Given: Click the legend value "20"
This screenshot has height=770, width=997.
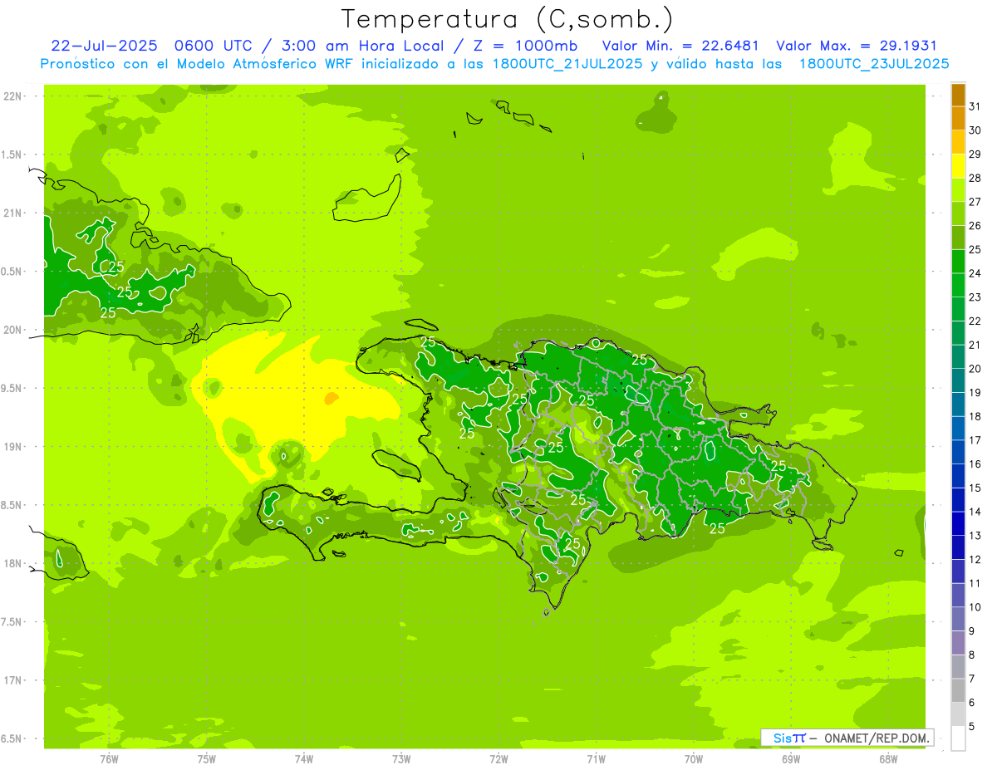Looking at the screenshot, I should point(975,368).
